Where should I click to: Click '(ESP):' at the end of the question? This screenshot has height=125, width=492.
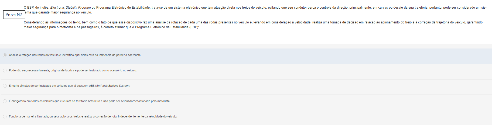(194, 27)
